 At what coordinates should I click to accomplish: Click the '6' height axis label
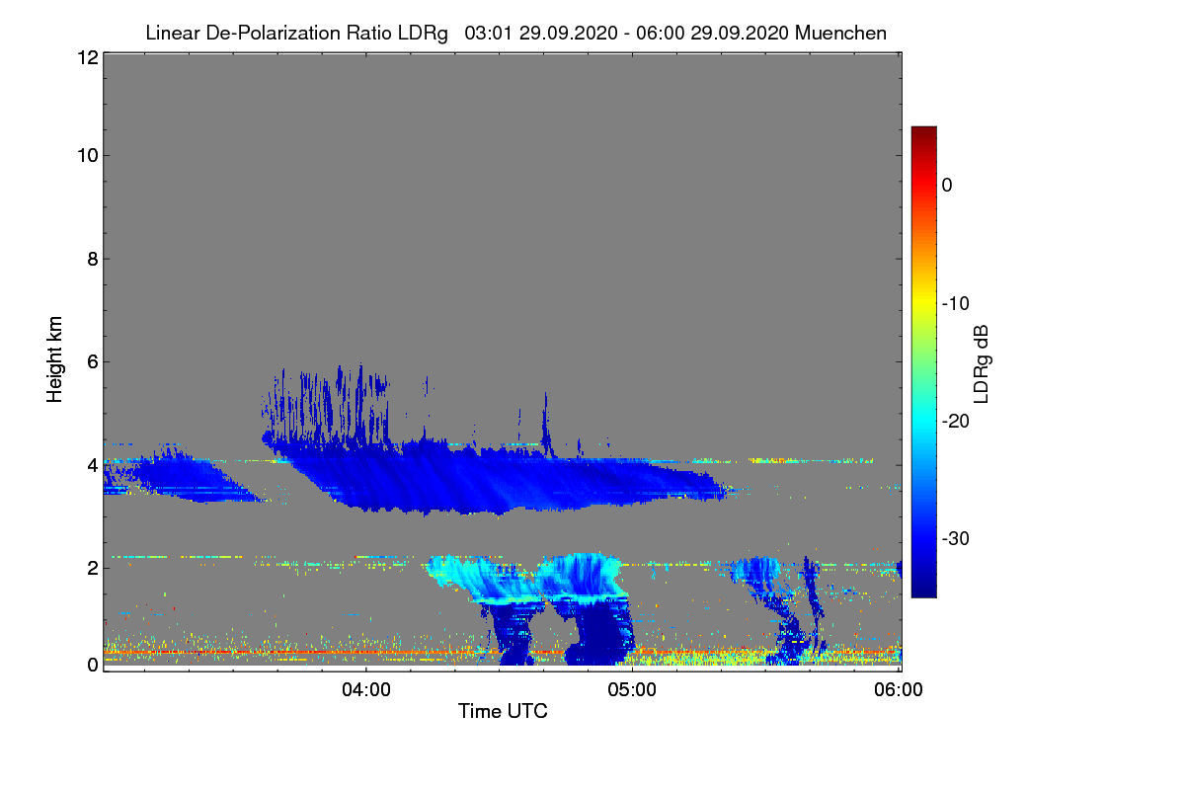(x=91, y=361)
